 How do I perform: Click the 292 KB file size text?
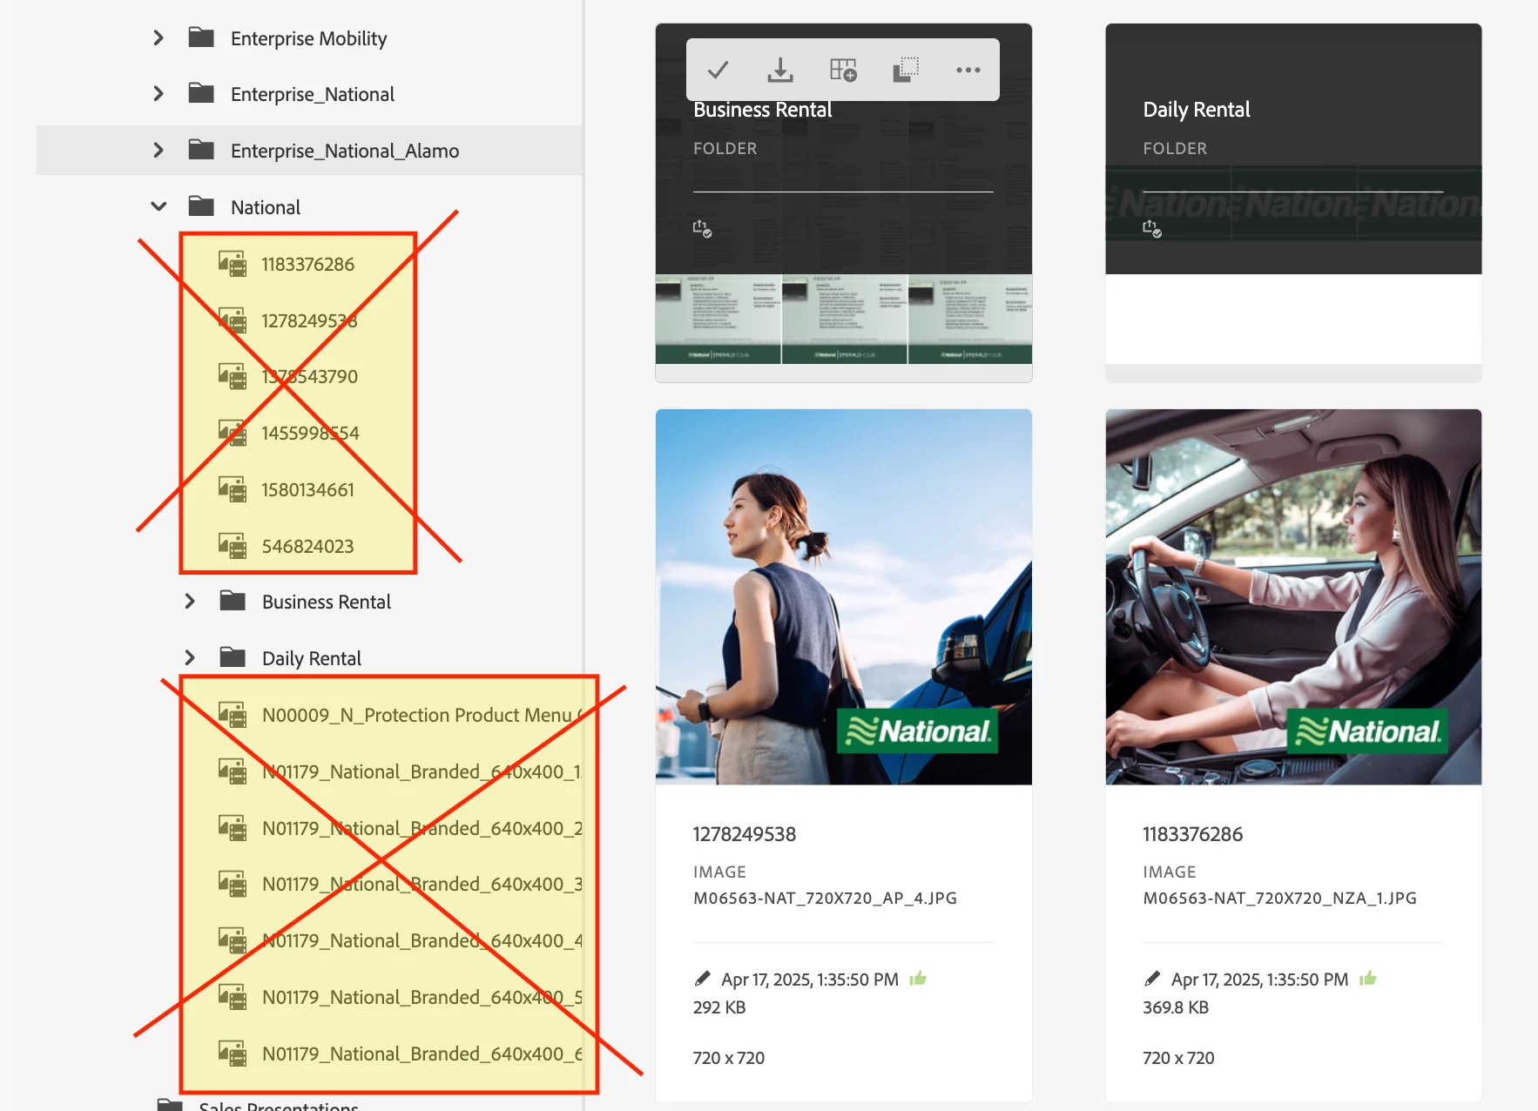719,1007
